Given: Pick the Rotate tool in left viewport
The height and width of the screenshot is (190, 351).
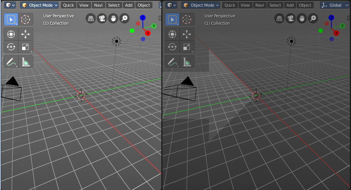Looking at the screenshot, I should coord(11,47).
